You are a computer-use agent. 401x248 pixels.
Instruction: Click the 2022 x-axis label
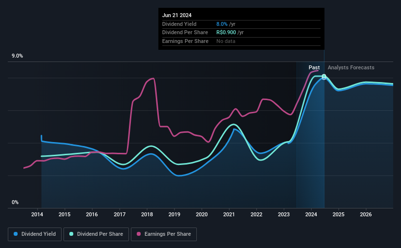point(256,214)
